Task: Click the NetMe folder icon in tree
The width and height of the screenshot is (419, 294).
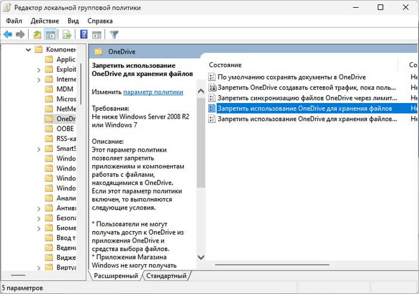Action: tap(49, 109)
